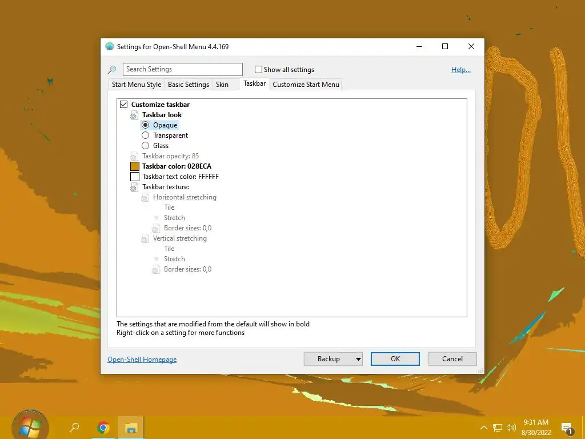585x439 pixels.
Task: Click the OK button
Action: 395,359
